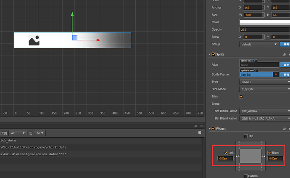The height and width of the screenshot is (178, 290).
Task: Click the Size W input showing 480
Action: point(253,15)
